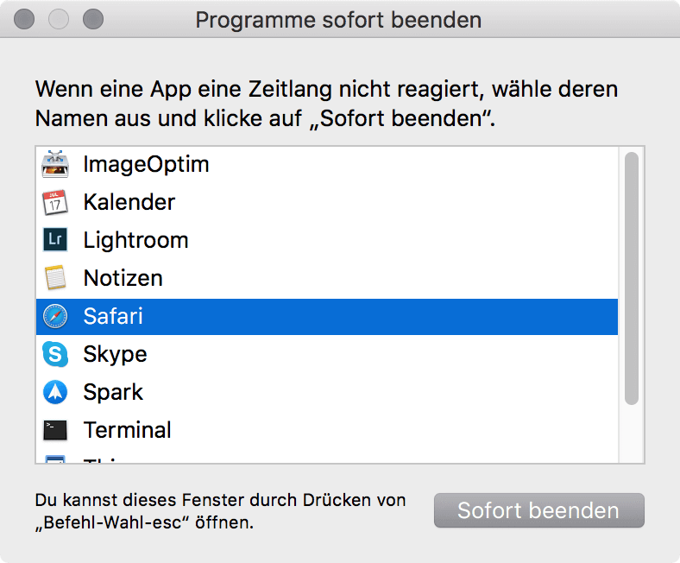Select the Notizen entry

coord(327,278)
